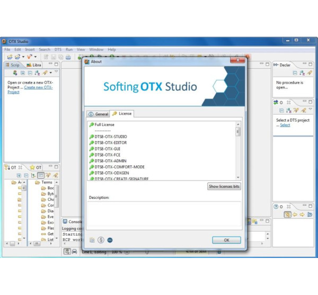The width and height of the screenshot is (318, 295).
Task: Click the back arrow in the help panel
Action: (295, 215)
